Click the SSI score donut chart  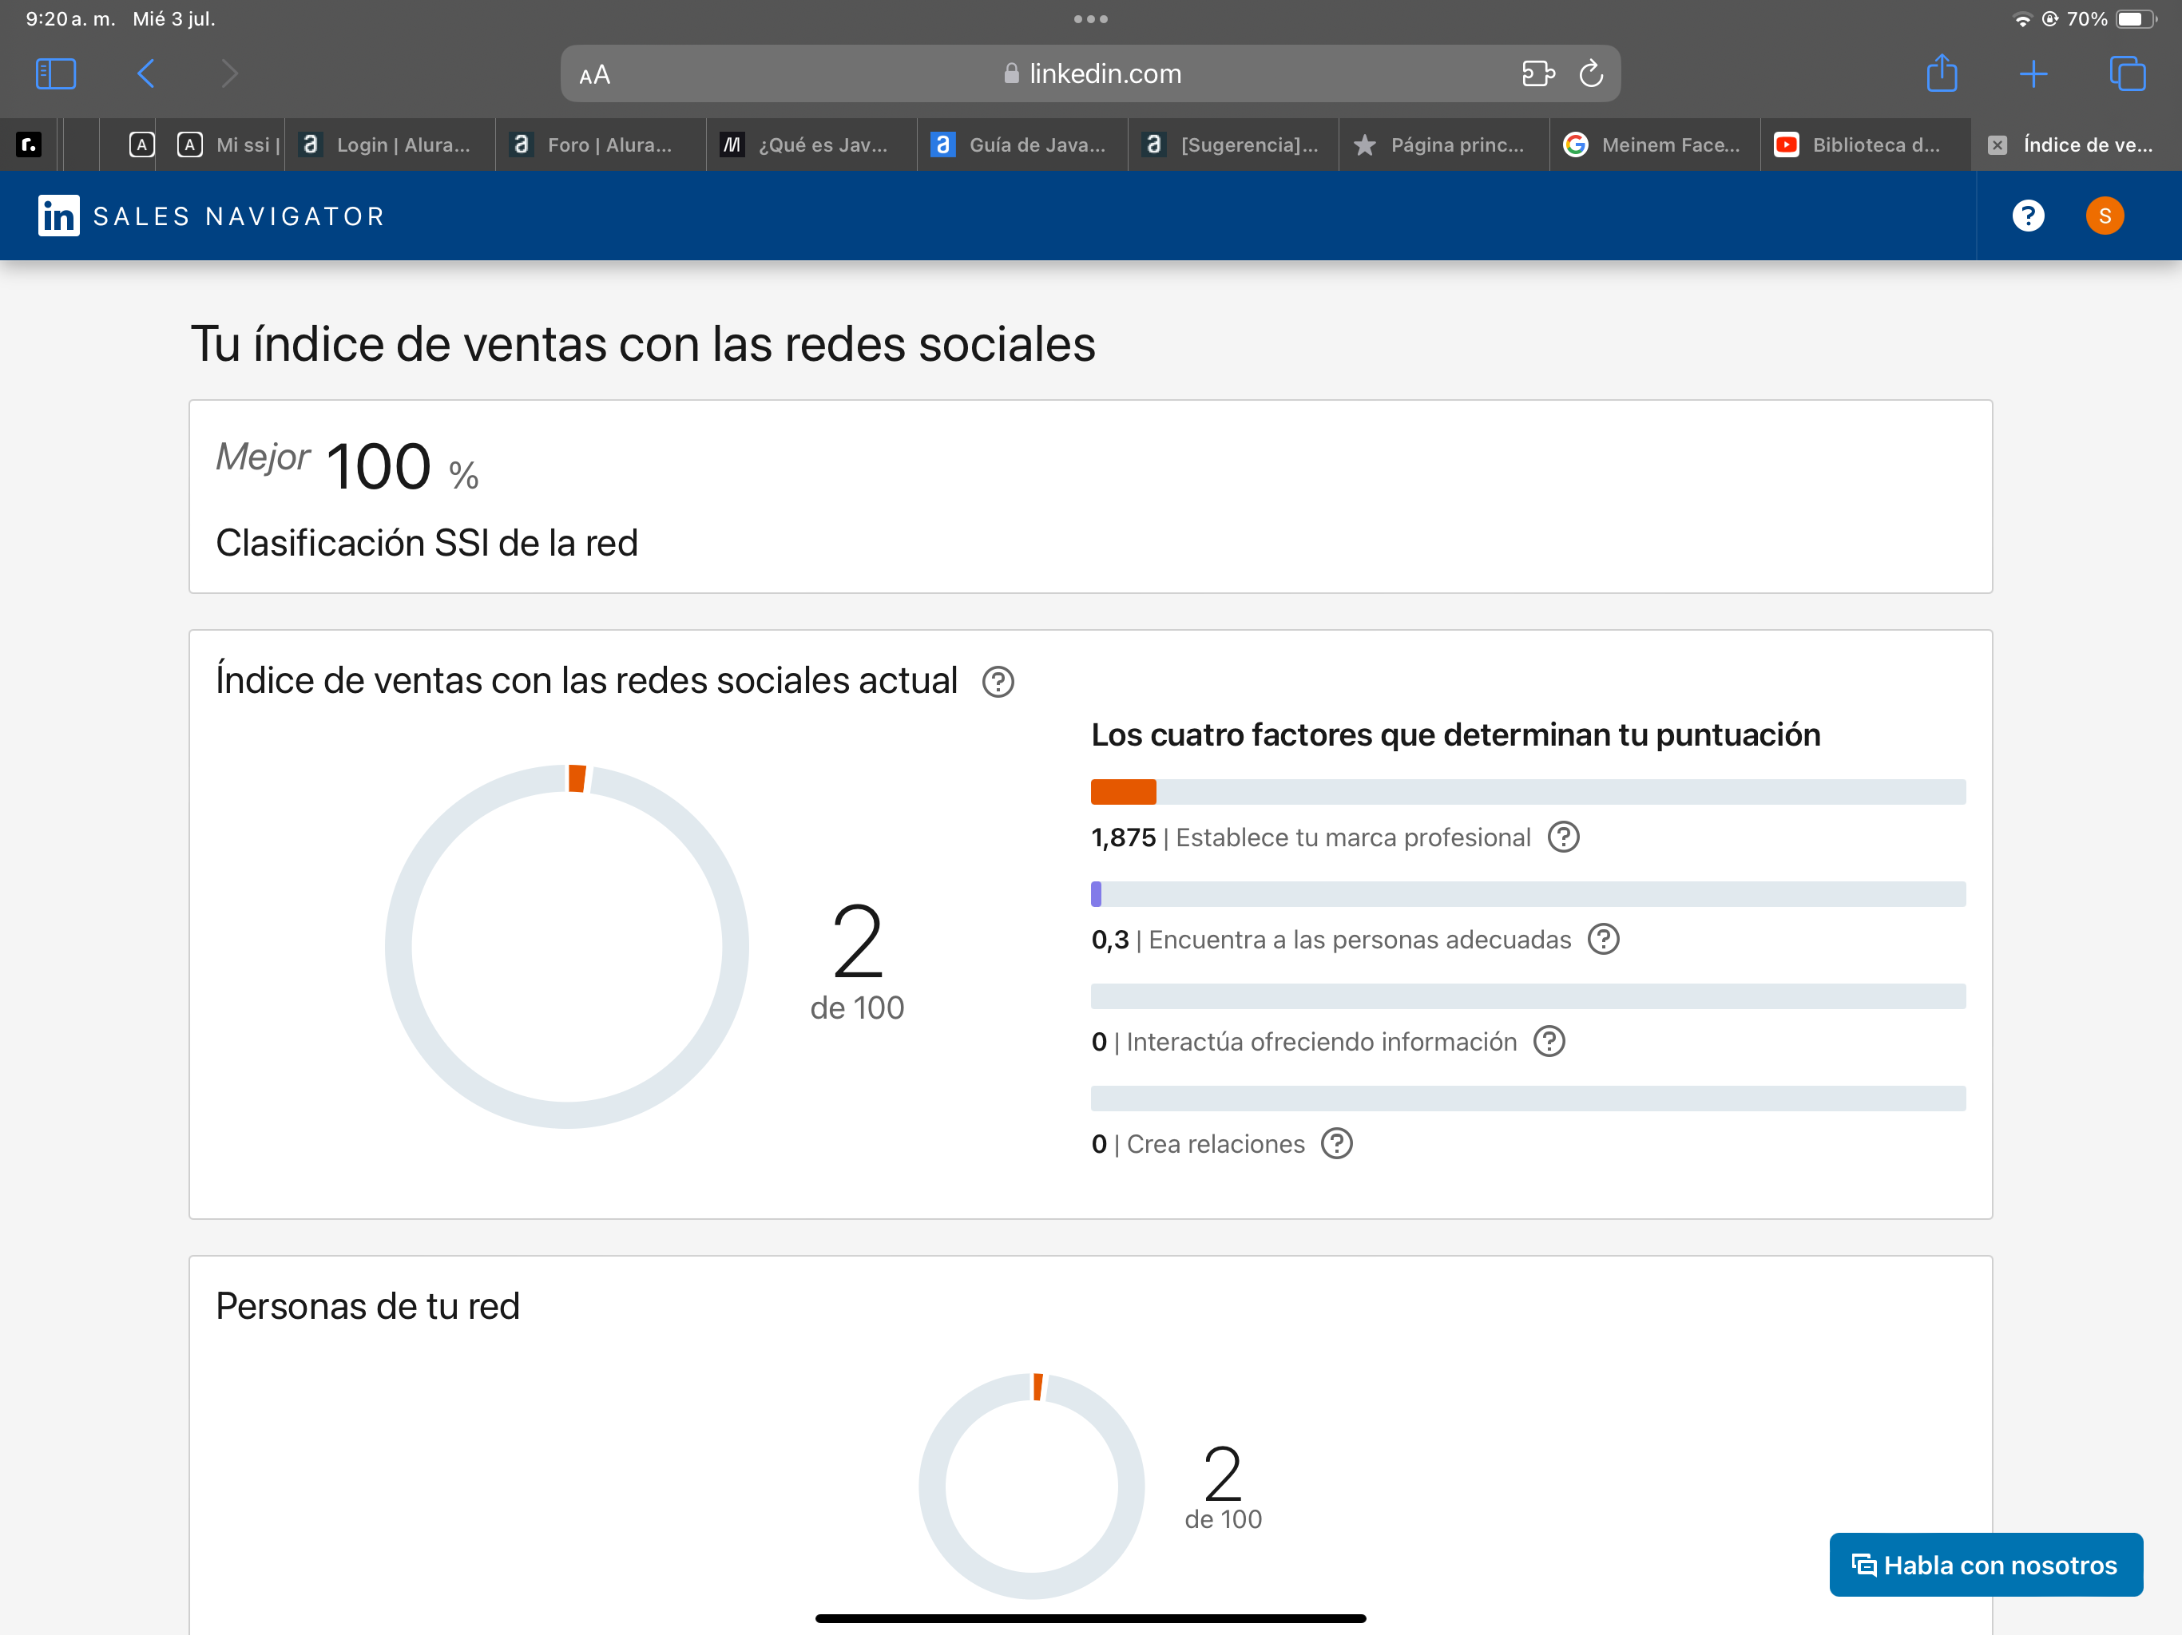(567, 947)
